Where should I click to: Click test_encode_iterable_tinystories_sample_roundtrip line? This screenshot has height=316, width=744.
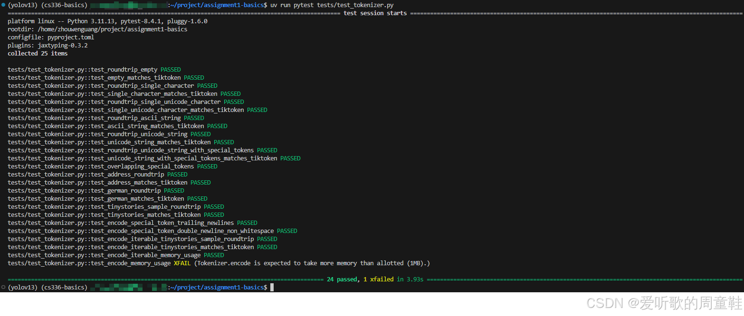pyautogui.click(x=143, y=239)
